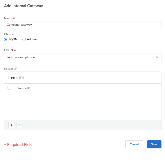
Task: Select the FQDN radio button
Action: click(x=6, y=39)
